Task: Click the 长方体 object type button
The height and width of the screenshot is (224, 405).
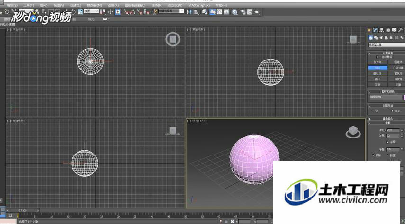Action: (378, 62)
